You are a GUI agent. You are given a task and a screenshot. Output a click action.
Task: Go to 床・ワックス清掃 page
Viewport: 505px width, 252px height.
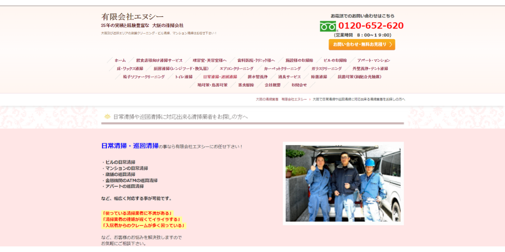click(x=130, y=69)
